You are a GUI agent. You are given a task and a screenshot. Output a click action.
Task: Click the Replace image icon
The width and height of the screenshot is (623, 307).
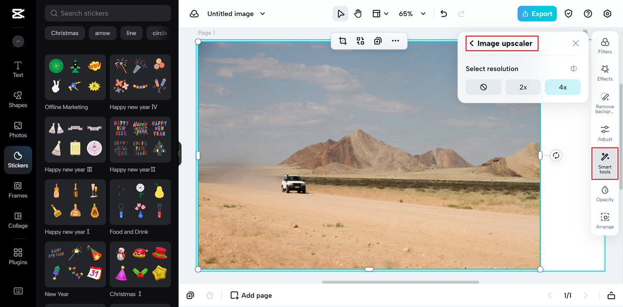pos(360,41)
